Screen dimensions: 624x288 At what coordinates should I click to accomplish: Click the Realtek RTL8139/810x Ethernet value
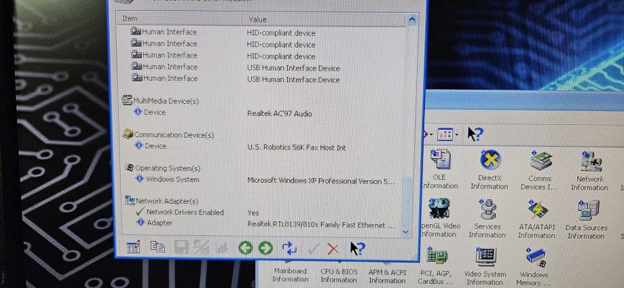point(320,225)
